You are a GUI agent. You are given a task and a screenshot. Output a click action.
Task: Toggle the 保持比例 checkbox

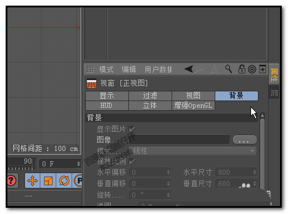(132, 161)
